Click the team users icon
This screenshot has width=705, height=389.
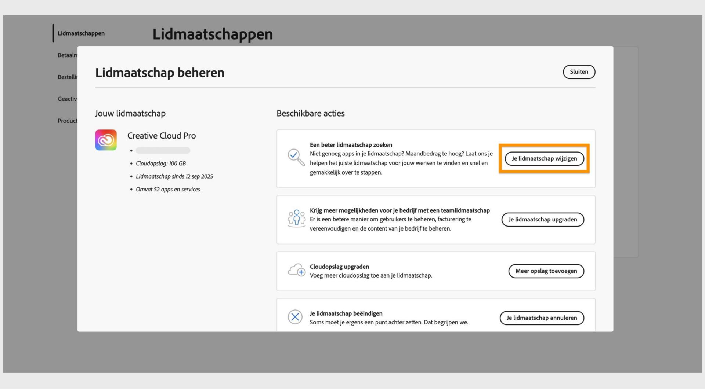[x=296, y=219]
